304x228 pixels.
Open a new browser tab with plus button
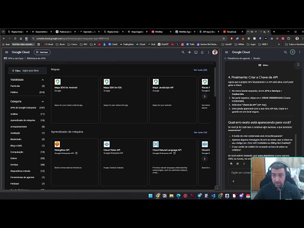(x=274, y=32)
